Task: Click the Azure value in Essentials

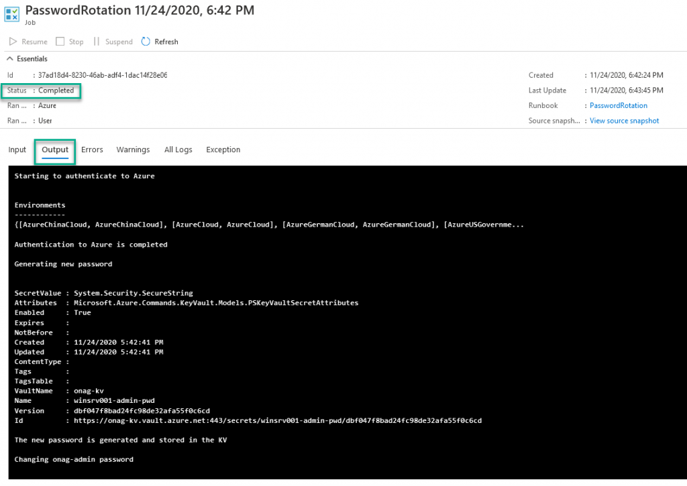Action: click(x=47, y=105)
